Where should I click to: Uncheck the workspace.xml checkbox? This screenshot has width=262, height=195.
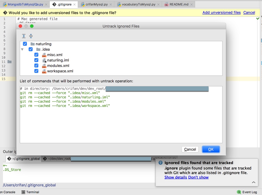pos(36,71)
